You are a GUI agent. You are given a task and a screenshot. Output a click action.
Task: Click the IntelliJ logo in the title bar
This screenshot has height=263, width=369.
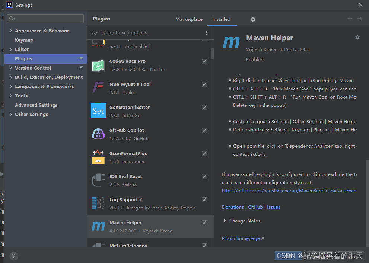coord(9,5)
